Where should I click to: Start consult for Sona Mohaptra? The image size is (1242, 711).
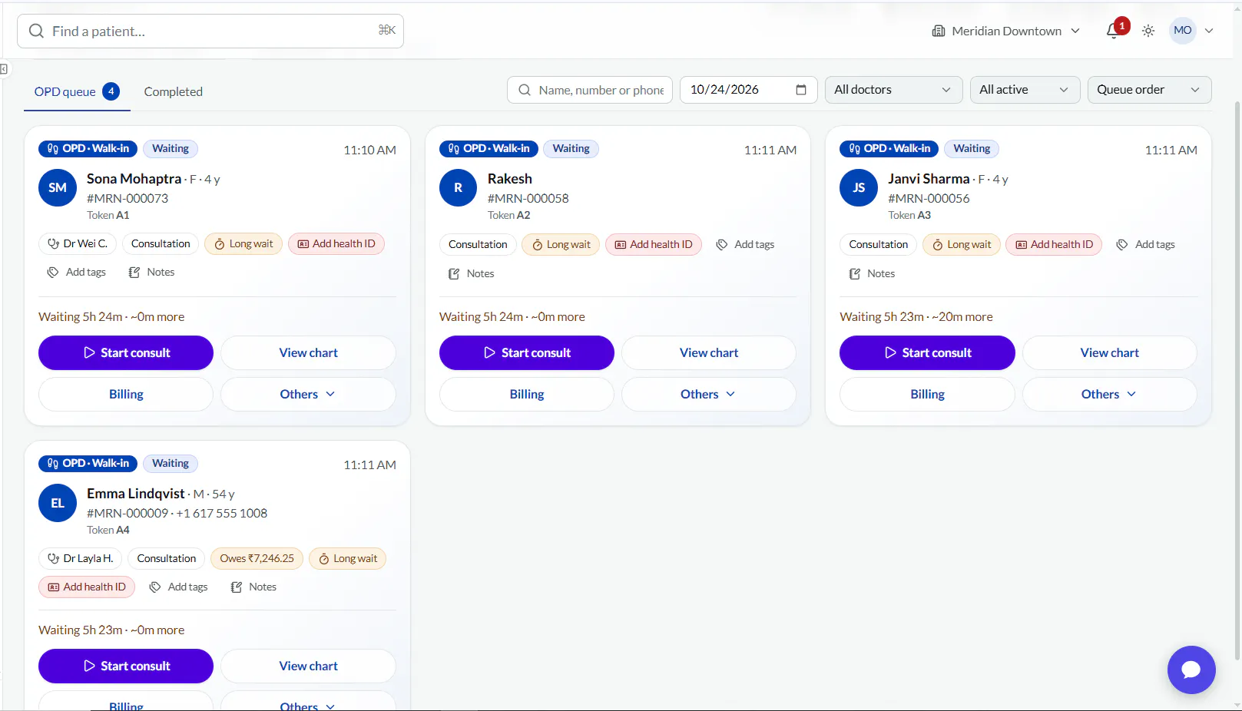coord(126,352)
